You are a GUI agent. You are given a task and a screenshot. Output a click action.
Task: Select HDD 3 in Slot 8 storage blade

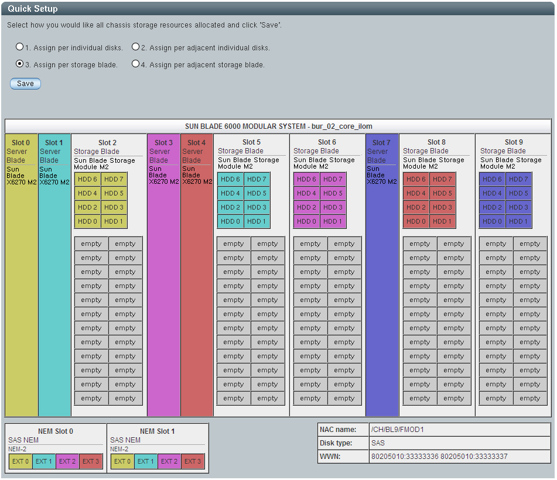[x=442, y=207]
